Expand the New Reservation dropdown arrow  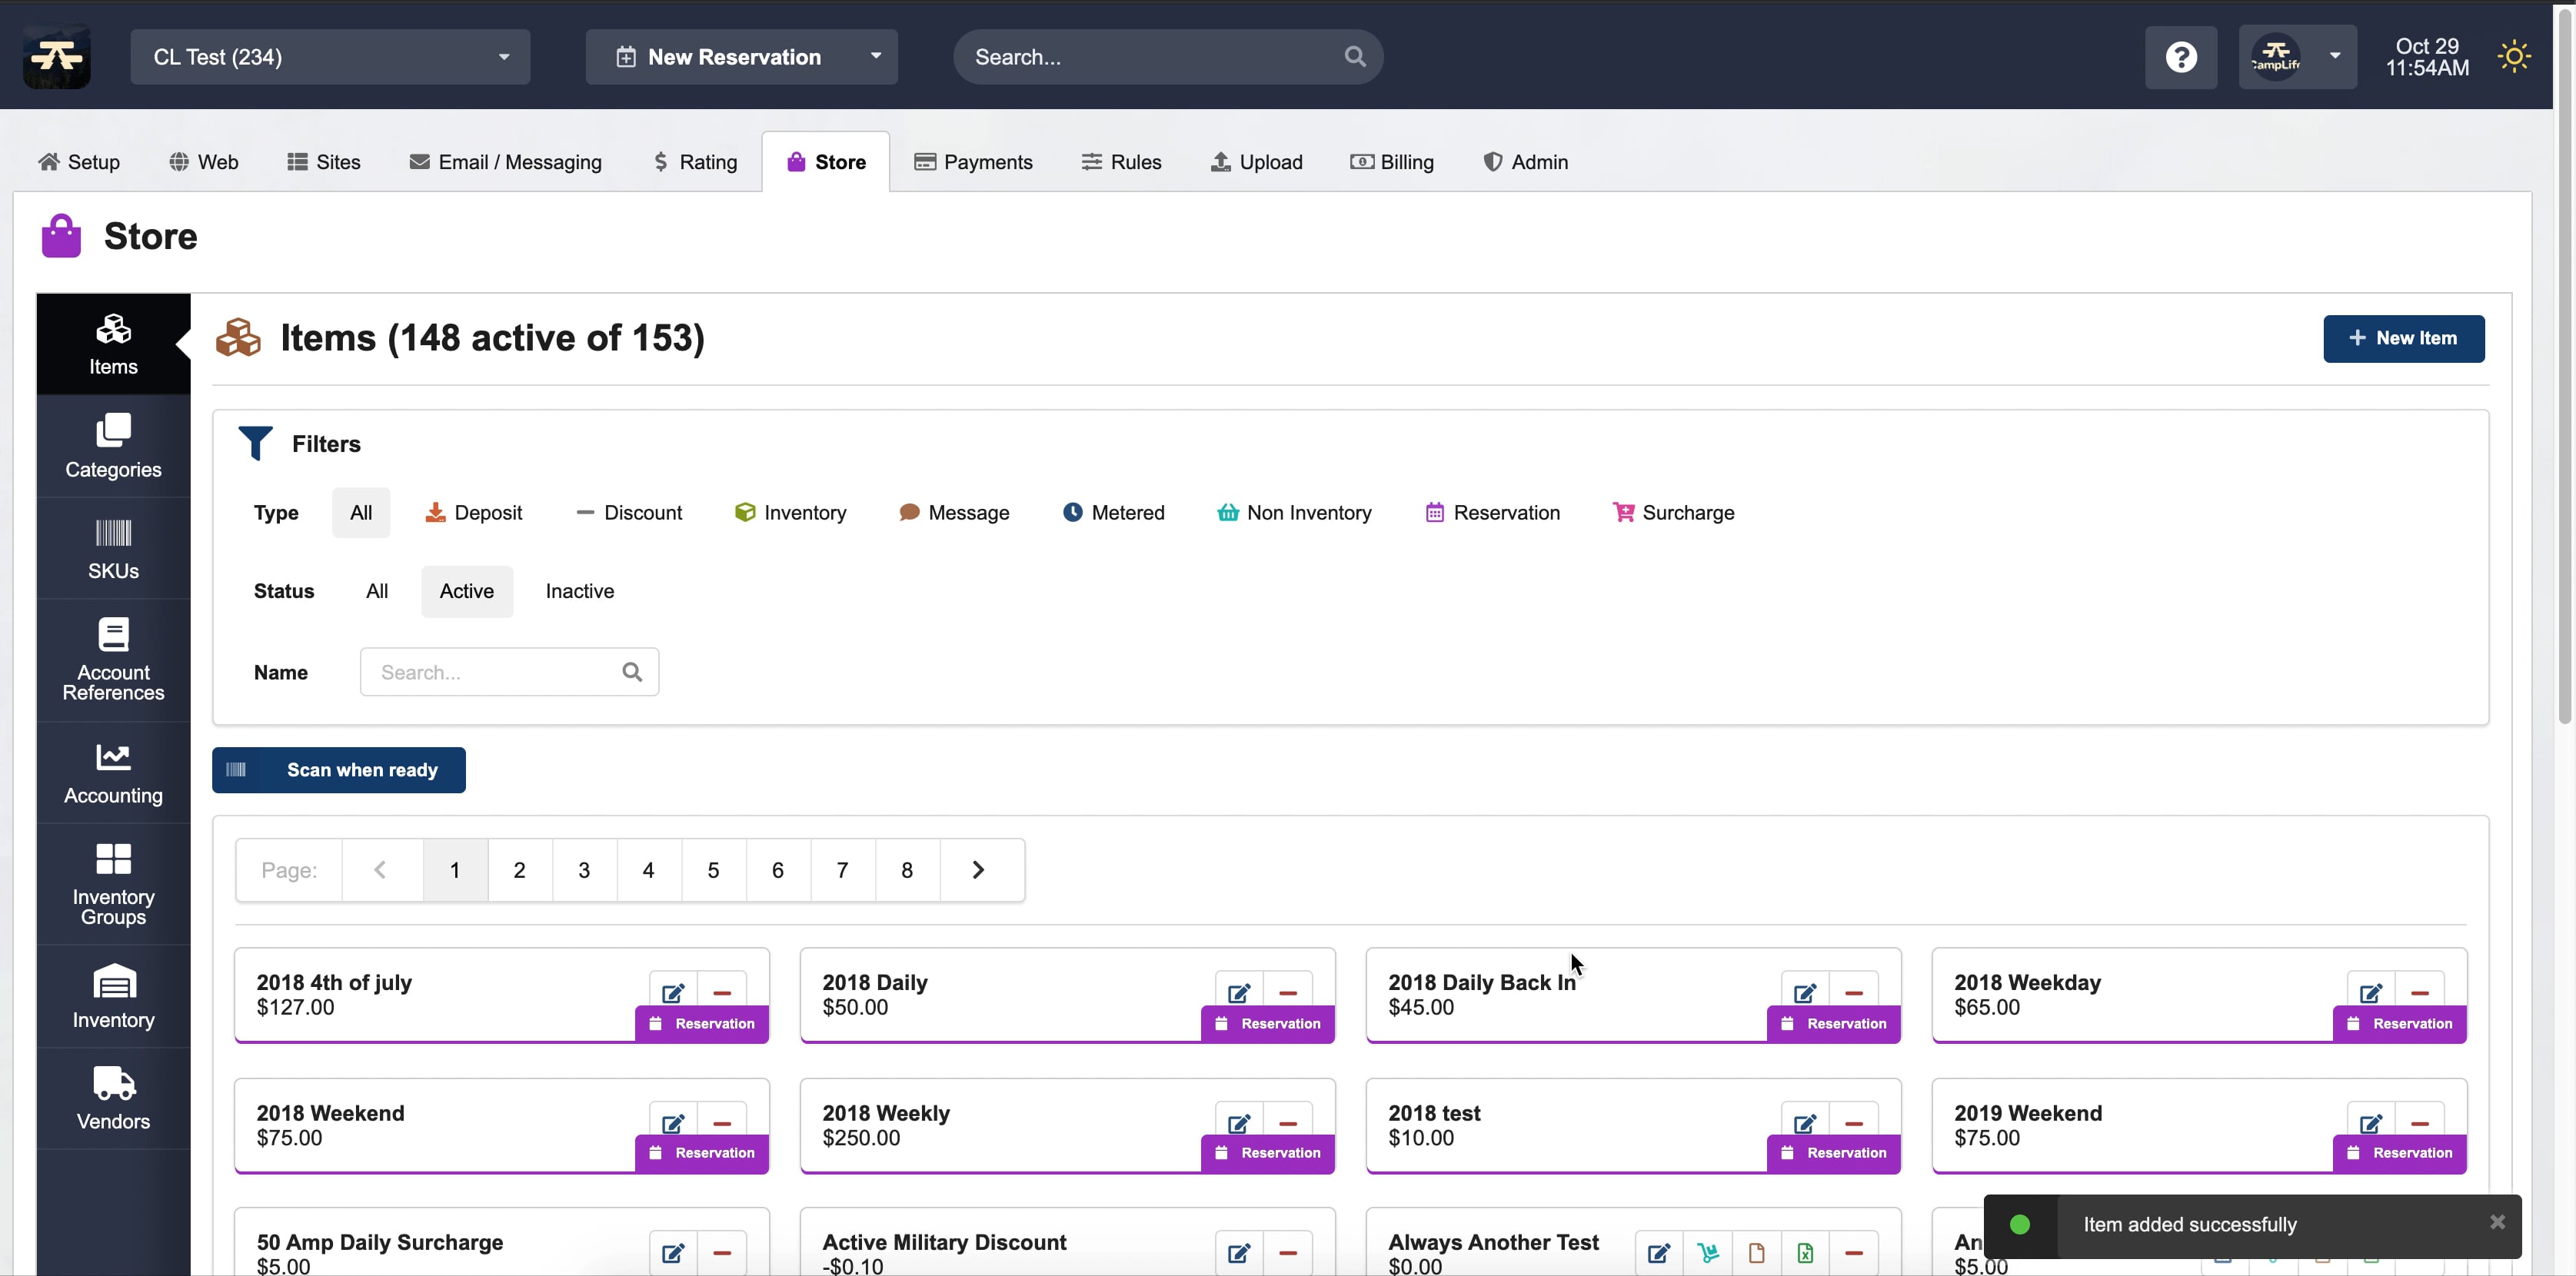pos(876,56)
